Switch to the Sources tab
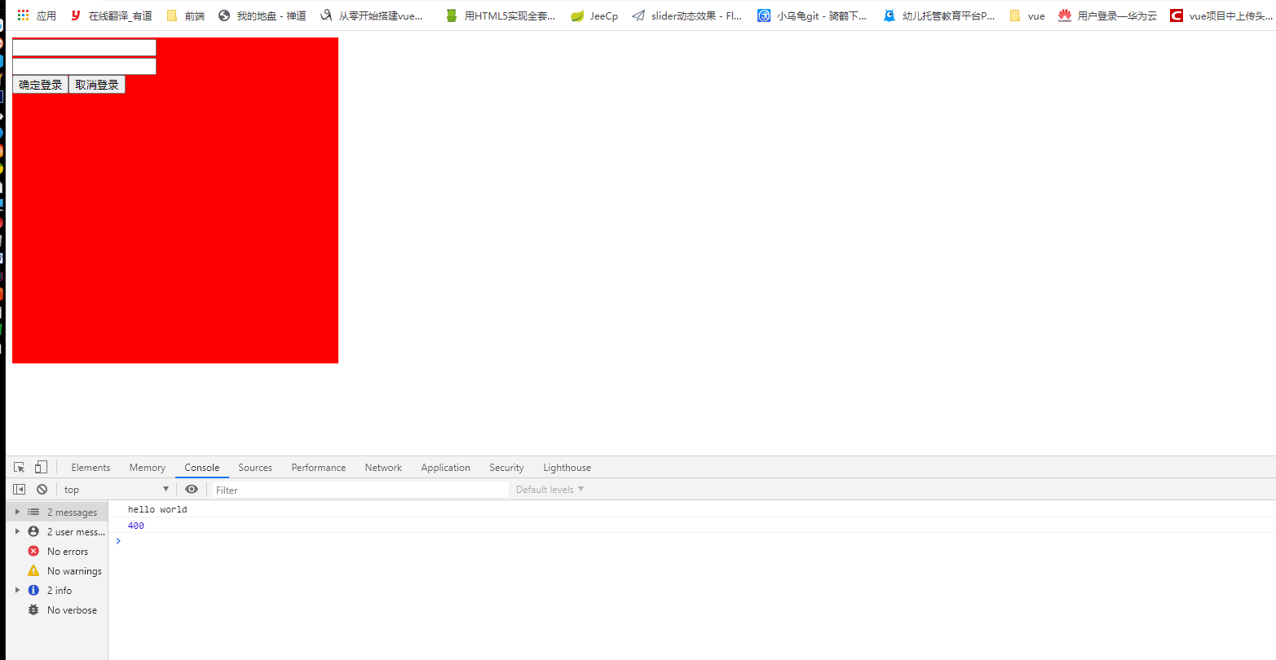Image resolution: width=1276 pixels, height=660 pixels. tap(255, 468)
